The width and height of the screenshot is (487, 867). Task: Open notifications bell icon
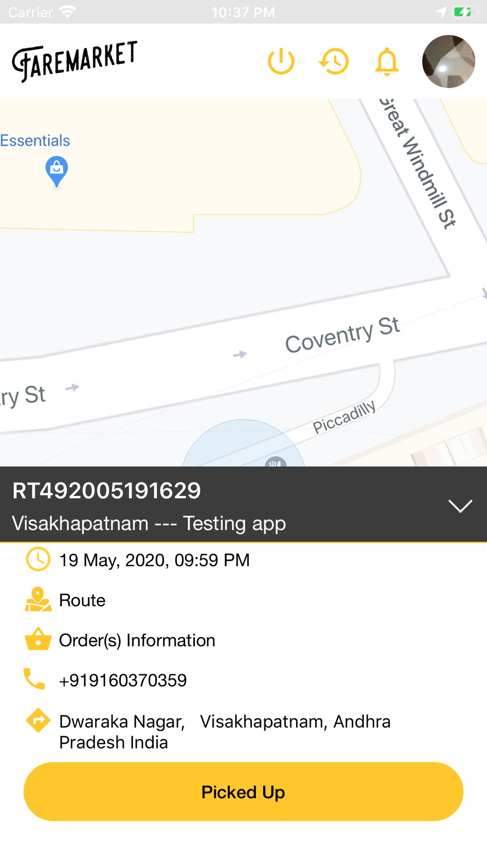(387, 61)
